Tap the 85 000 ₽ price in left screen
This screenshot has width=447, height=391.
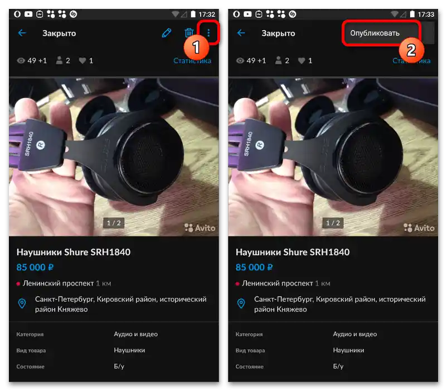[35, 268]
